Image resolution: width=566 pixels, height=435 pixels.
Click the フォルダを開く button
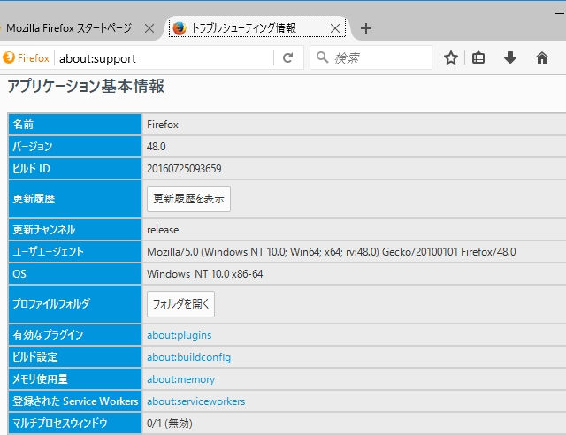(x=180, y=304)
